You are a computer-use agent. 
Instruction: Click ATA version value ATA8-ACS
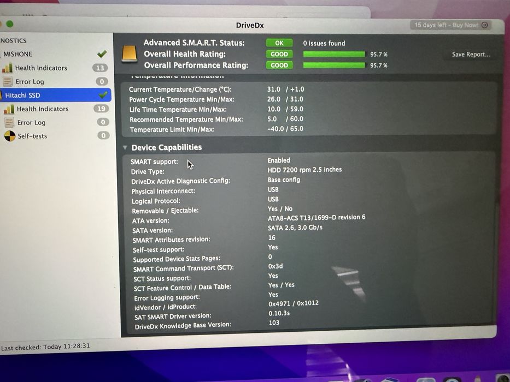[x=316, y=218]
